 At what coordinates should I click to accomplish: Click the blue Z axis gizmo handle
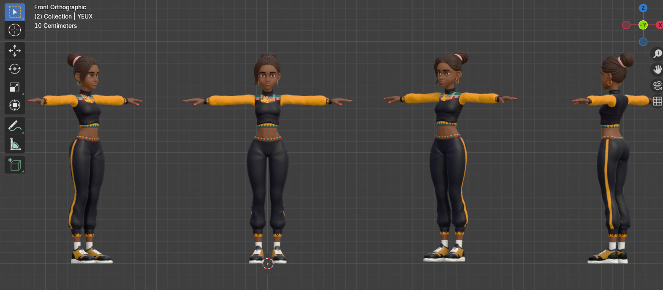click(x=643, y=8)
